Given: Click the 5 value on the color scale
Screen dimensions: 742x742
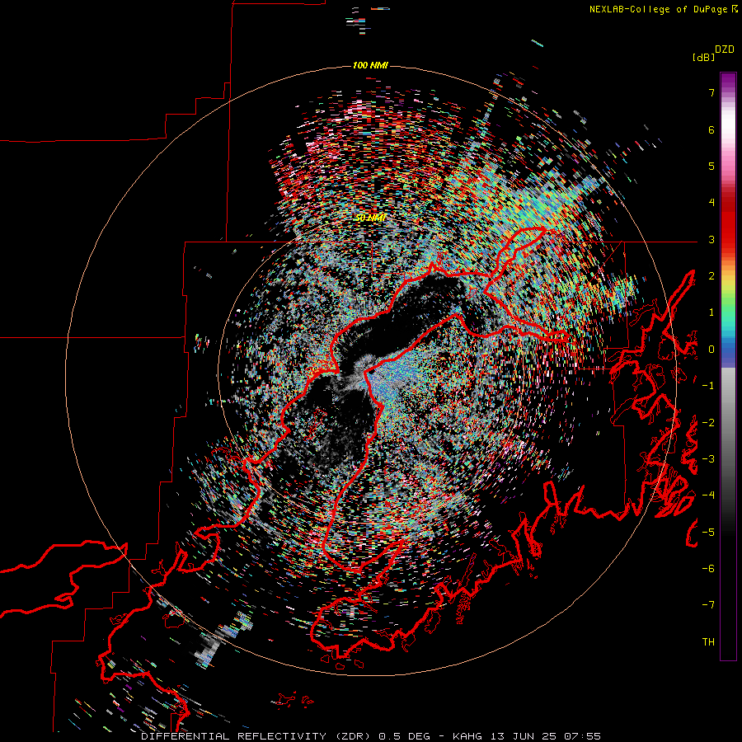Looking at the screenshot, I should (x=711, y=166).
